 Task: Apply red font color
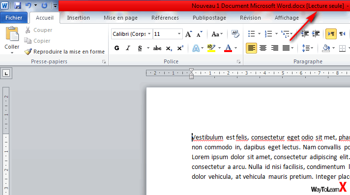pos(228,48)
